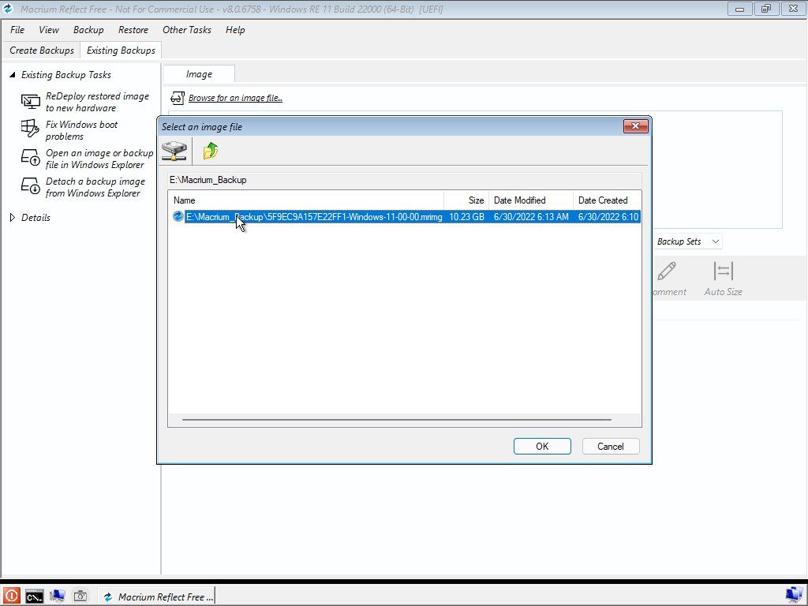The image size is (808, 606).
Task: Click the 6/30/2022 6:10 Date Created cell
Action: pos(608,217)
